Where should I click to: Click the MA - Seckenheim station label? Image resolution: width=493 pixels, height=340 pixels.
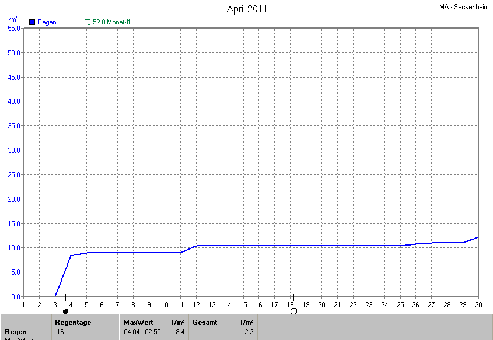(x=464, y=8)
